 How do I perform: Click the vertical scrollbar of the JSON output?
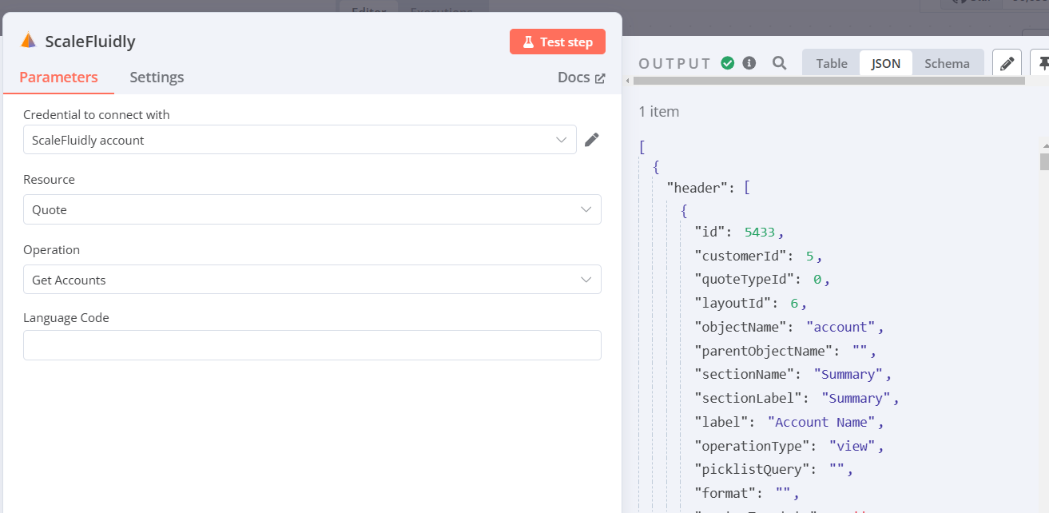[x=1044, y=161]
